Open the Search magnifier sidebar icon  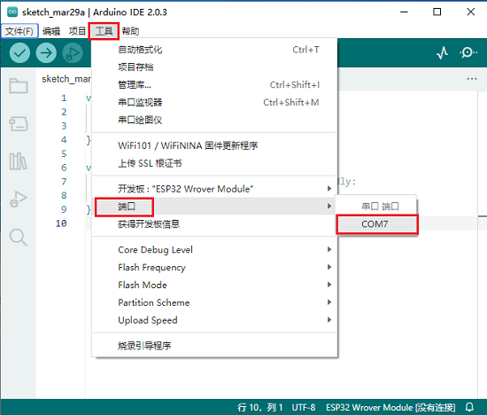click(19, 238)
